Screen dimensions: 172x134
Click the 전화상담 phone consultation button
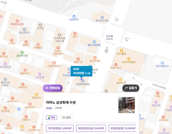point(53,88)
